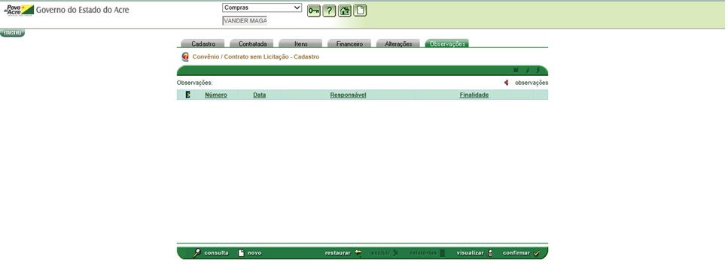The height and width of the screenshot is (275, 728).
Task: Switch to the Cadastro tab
Action: pos(203,44)
